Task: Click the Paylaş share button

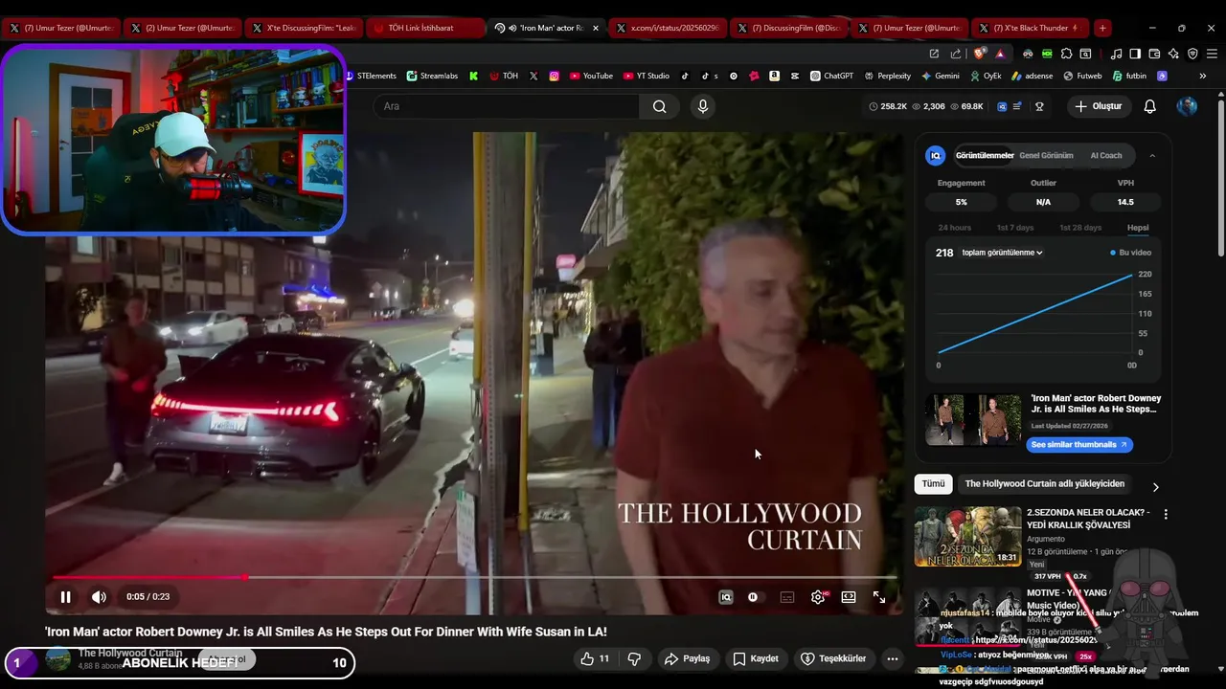Action: [688, 658]
